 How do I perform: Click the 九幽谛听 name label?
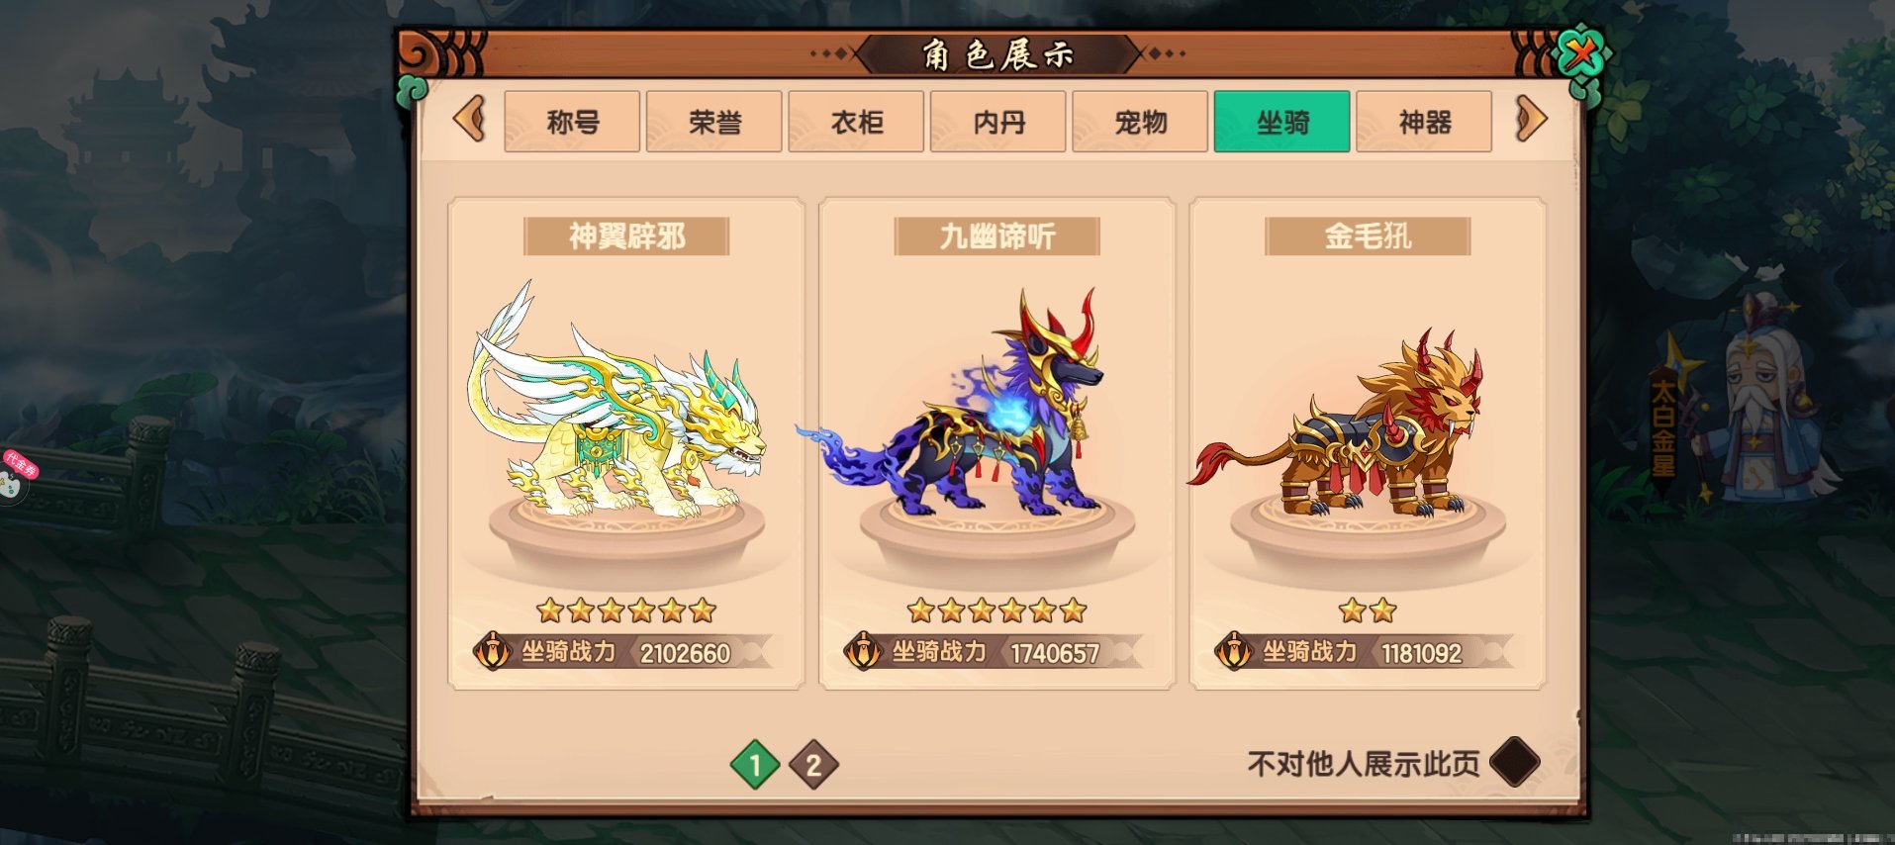coord(996,236)
